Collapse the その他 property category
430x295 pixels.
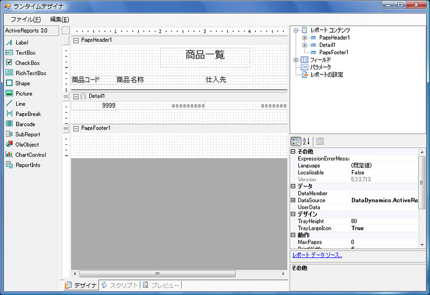(293, 151)
